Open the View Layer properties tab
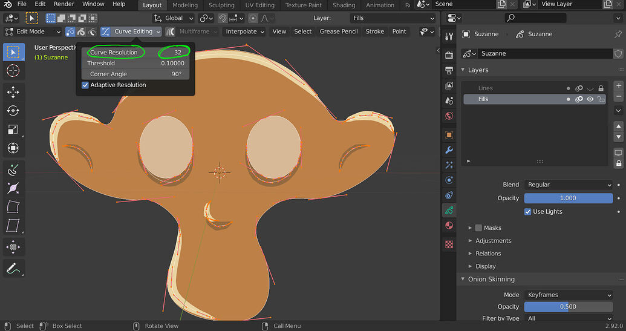This screenshot has height=331, width=626. tap(449, 85)
